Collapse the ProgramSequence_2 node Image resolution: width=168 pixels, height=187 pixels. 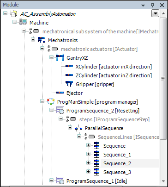(x=51, y=110)
